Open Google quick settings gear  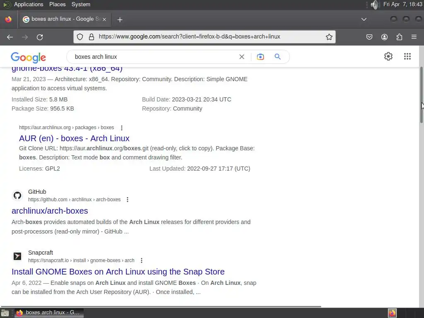pyautogui.click(x=388, y=56)
